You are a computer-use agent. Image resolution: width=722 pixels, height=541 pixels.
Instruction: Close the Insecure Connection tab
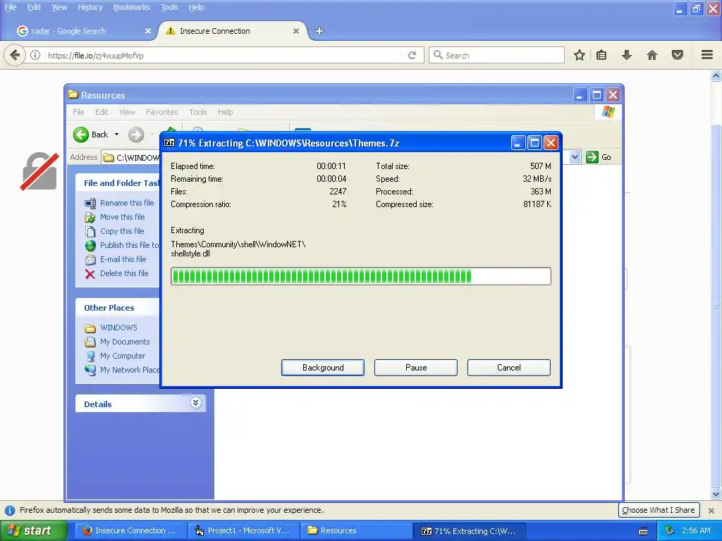pyautogui.click(x=296, y=31)
